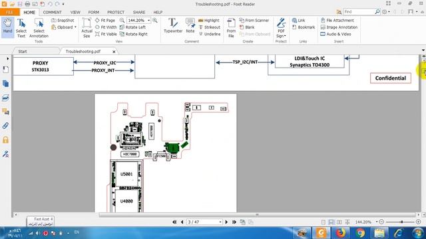
Task: Activate the Select Text tool
Action: pyautogui.click(x=21, y=28)
